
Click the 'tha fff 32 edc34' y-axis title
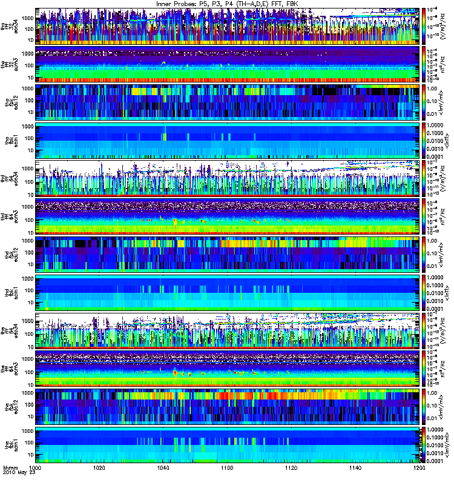click(x=9, y=26)
